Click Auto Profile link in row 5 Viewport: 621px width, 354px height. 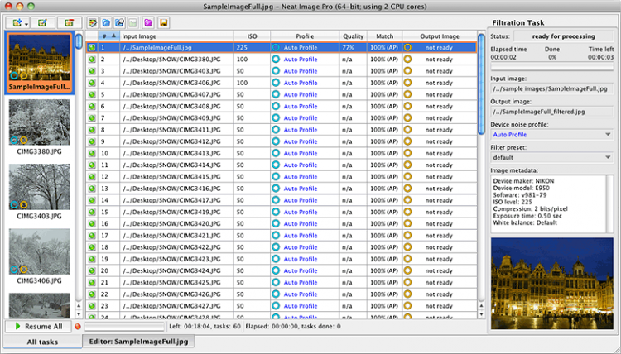301,94
